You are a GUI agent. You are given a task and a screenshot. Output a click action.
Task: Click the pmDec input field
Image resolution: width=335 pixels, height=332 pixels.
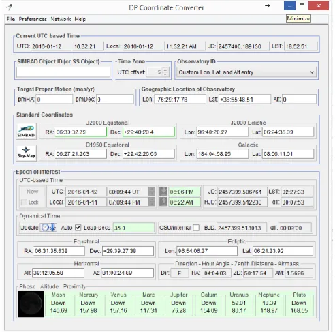115,100
